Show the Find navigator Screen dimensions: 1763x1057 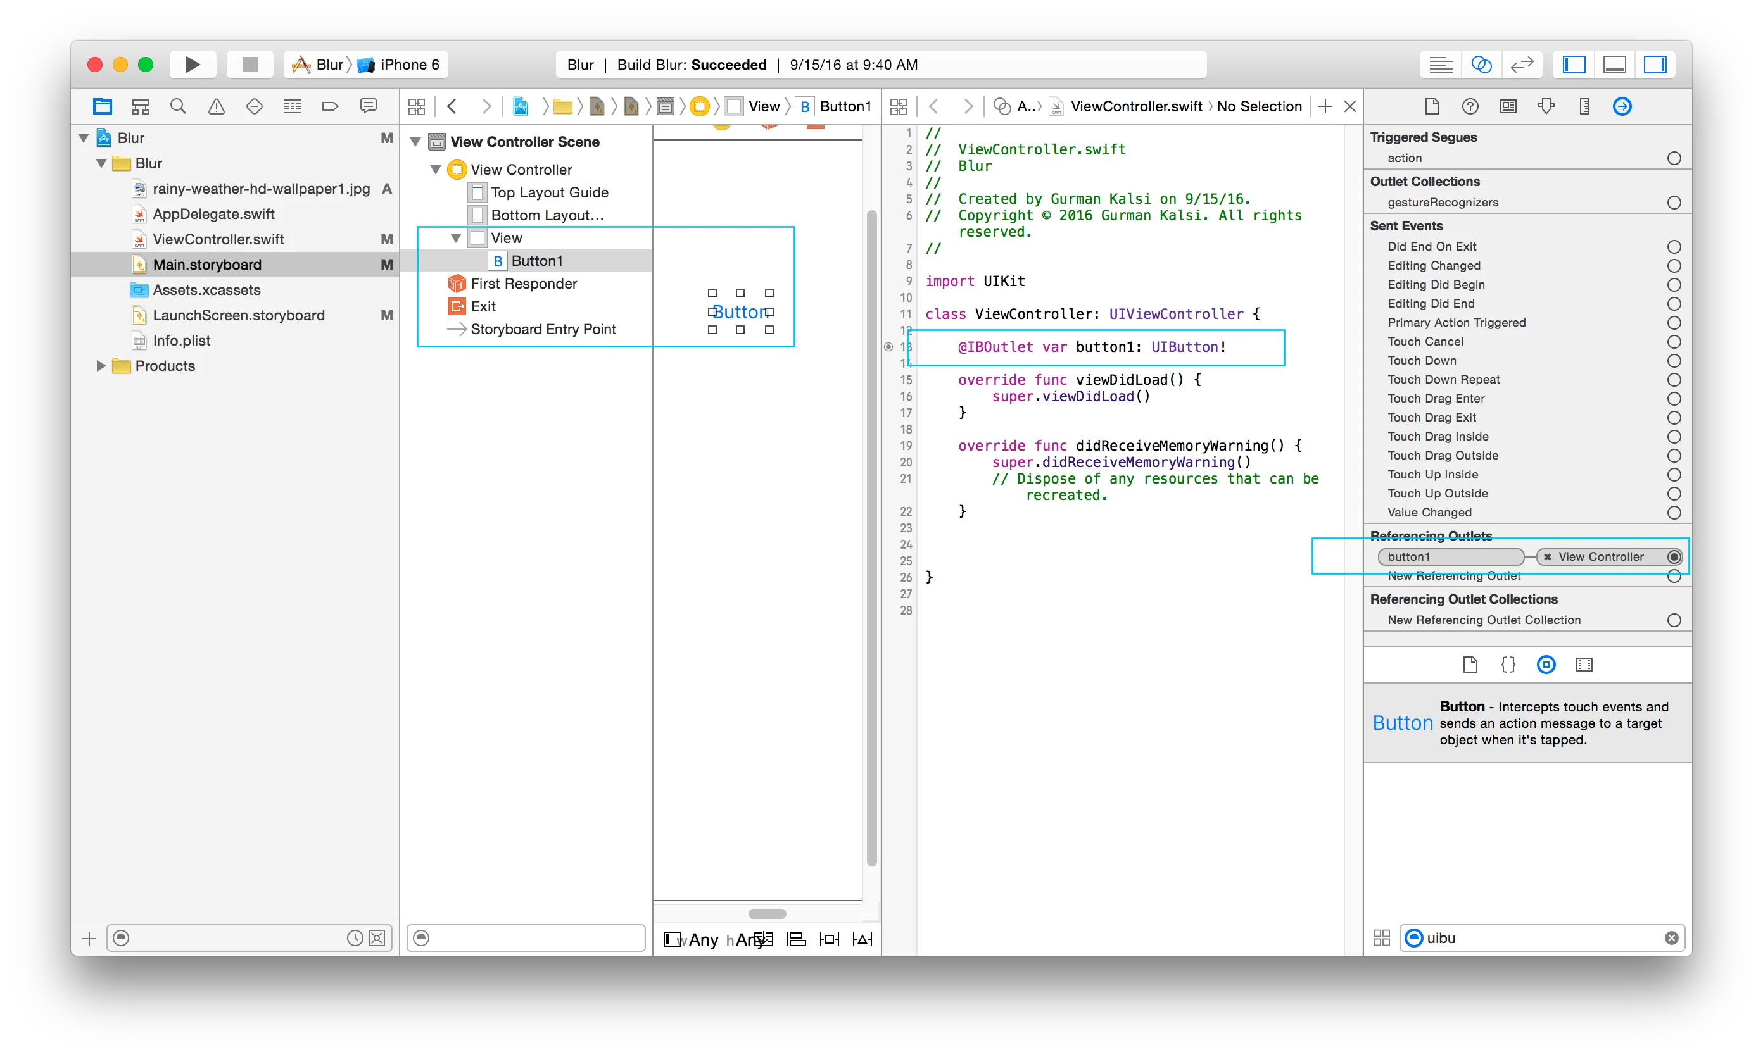(x=178, y=107)
